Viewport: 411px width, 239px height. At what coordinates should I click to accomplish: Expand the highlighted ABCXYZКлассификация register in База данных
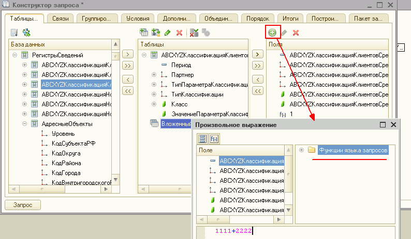tap(24, 85)
